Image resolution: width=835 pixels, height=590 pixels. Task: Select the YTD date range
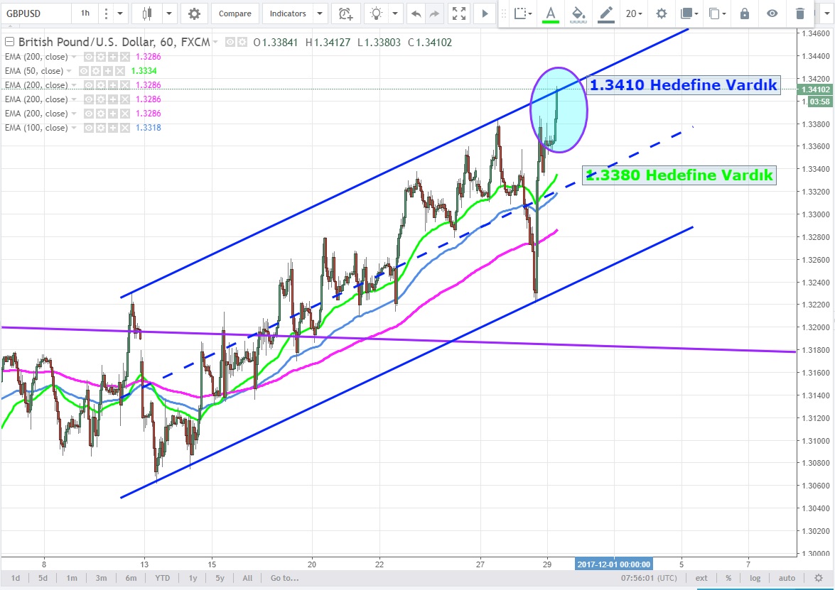161,578
